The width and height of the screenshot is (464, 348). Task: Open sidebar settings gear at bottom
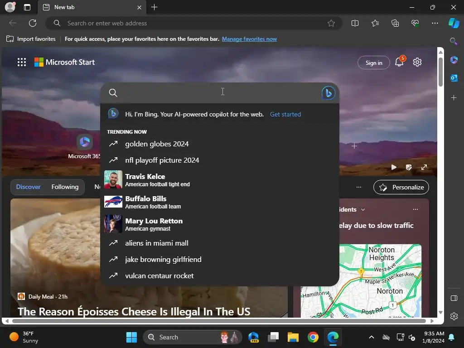[x=454, y=316]
